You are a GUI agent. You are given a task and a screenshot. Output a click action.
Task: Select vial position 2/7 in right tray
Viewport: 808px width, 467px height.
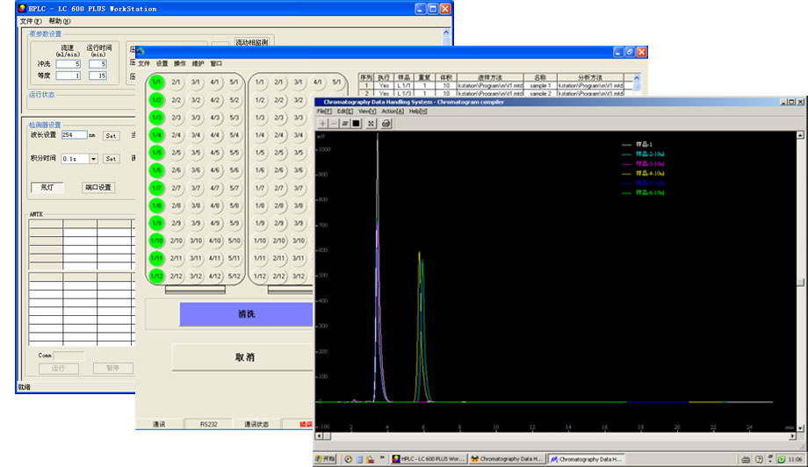(278, 188)
